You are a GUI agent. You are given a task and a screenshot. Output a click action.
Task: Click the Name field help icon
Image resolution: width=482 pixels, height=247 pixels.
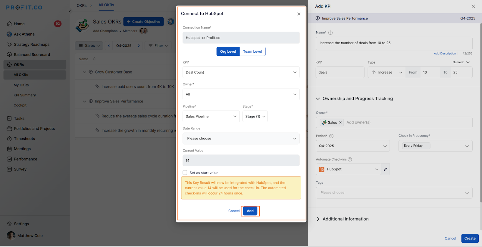point(330,33)
